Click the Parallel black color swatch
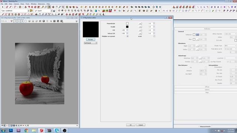Image resolution: width=237 pixels, height=133 pixels. (x=127, y=27)
